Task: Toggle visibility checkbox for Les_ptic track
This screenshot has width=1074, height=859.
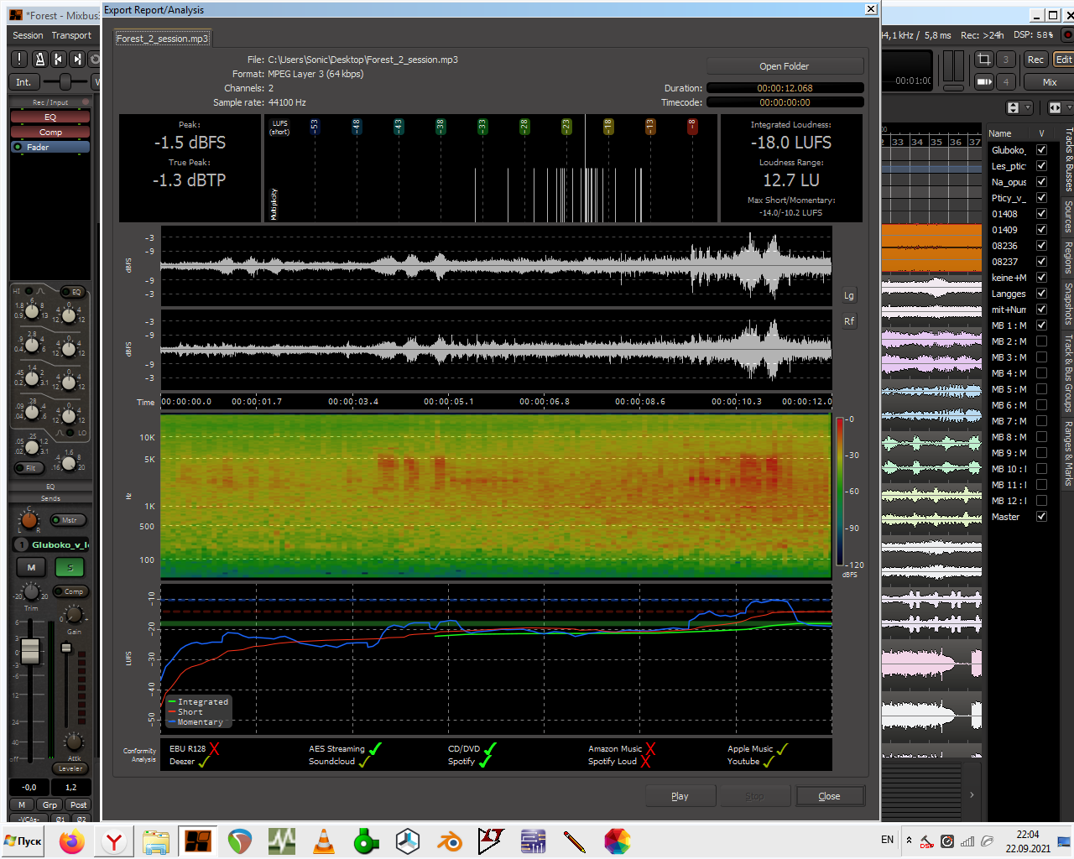Action: click(x=1041, y=166)
